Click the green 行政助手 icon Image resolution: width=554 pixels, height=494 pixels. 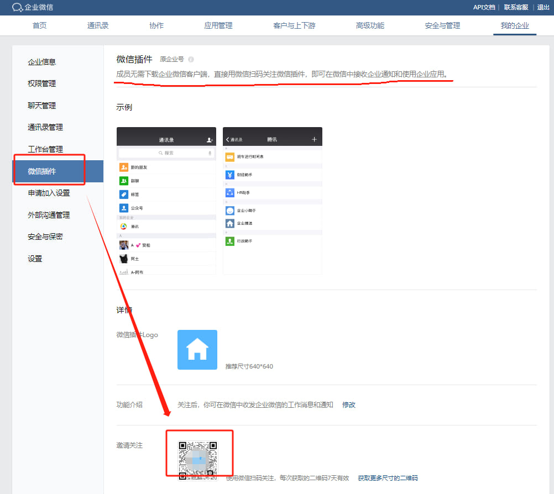coord(229,241)
